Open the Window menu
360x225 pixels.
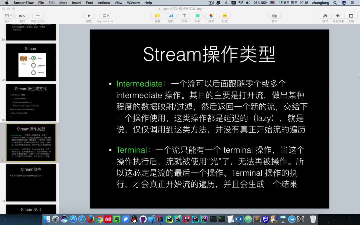pyautogui.click(x=133, y=3)
